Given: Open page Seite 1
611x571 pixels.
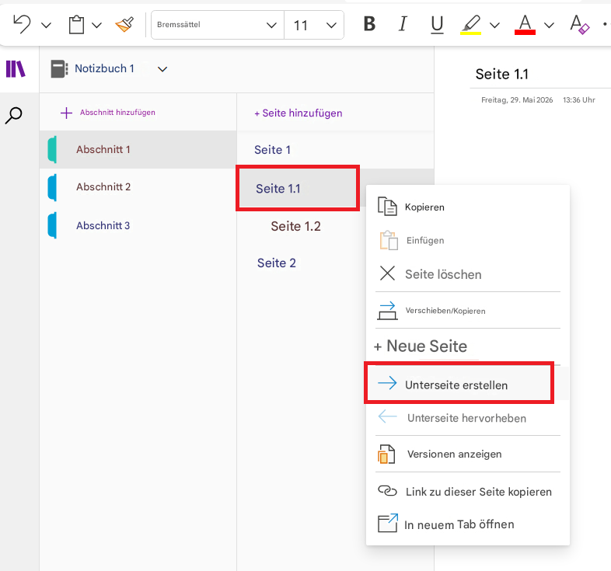Looking at the screenshot, I should click(335, 150).
